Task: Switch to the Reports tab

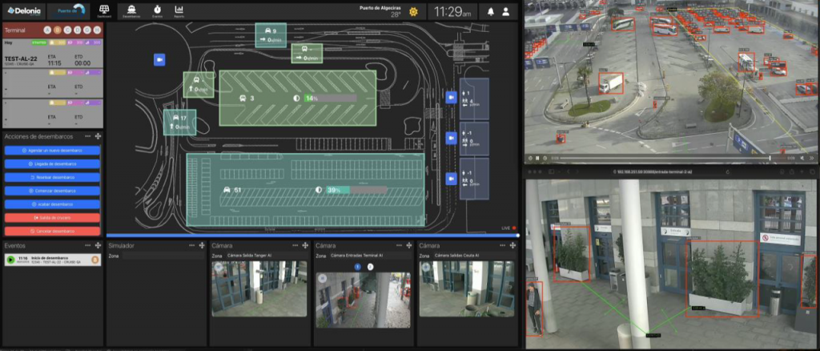Action: click(x=179, y=10)
